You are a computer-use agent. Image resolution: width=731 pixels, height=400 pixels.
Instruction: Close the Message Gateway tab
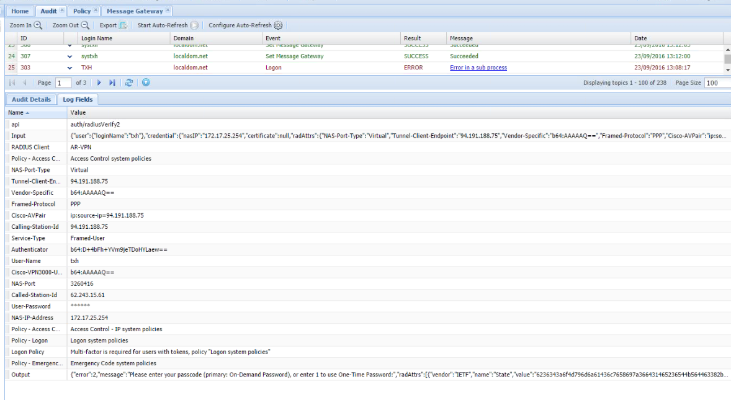168,11
